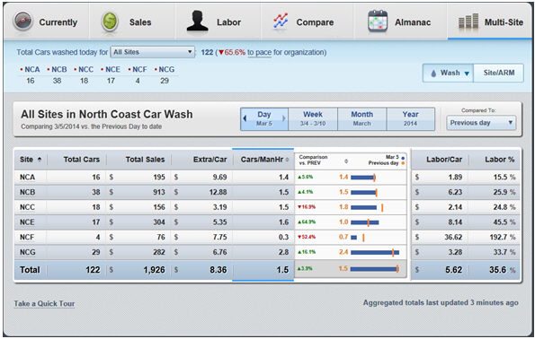This screenshot has width=535, height=339.
Task: Sort comparison vs. PREV column arrows
Action: tap(346, 161)
